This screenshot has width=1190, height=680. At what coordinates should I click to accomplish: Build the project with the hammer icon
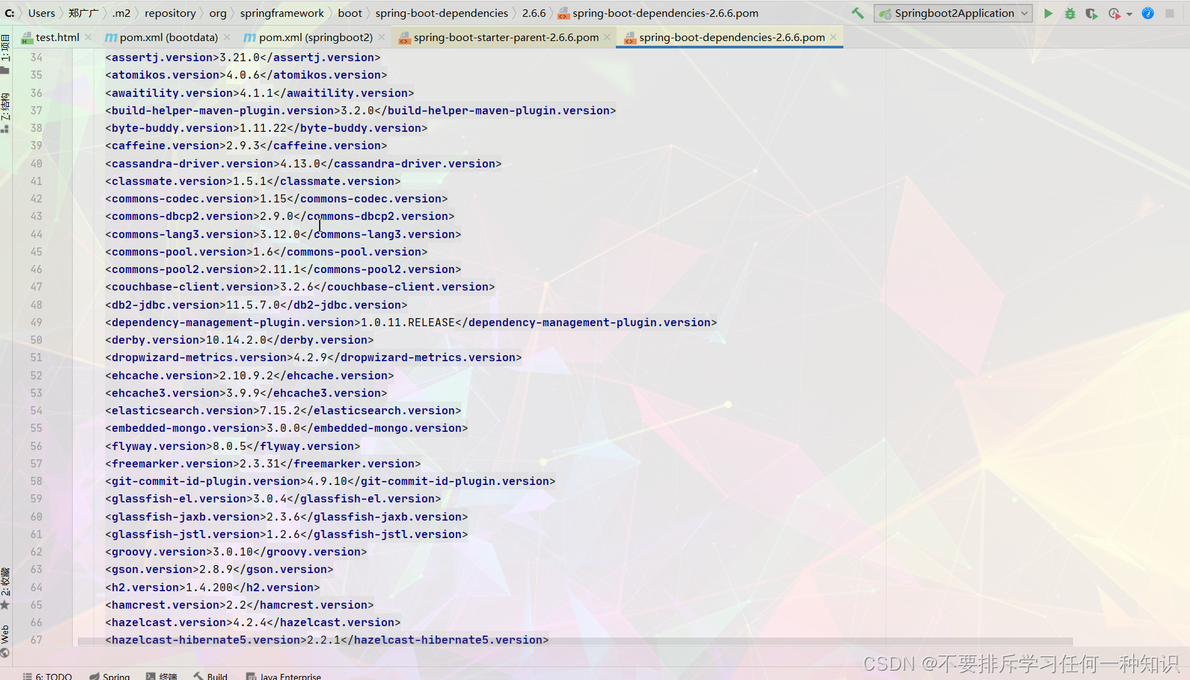coord(858,13)
